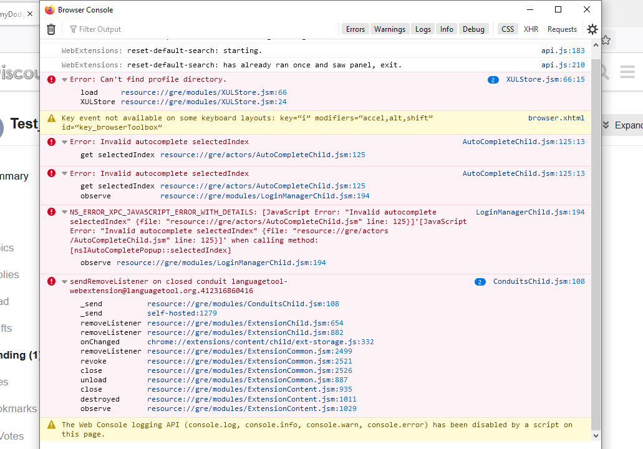Click error icon of sendRemoveListener row
Screen dimensions: 643x449
pyautogui.click(x=51, y=281)
